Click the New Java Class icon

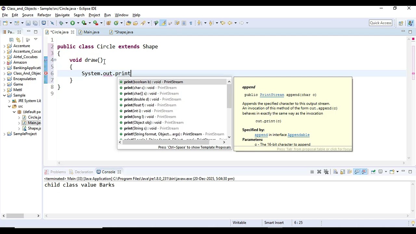click(116, 23)
